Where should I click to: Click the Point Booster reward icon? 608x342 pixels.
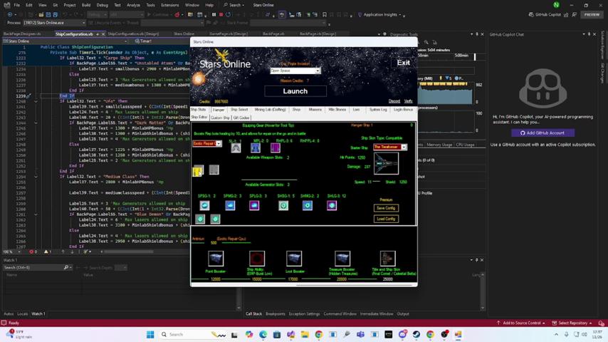point(216,259)
